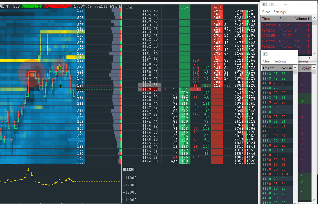Click the 19:07:45 clock in status bar
The height and width of the screenshot is (204, 318).
coord(83,6)
